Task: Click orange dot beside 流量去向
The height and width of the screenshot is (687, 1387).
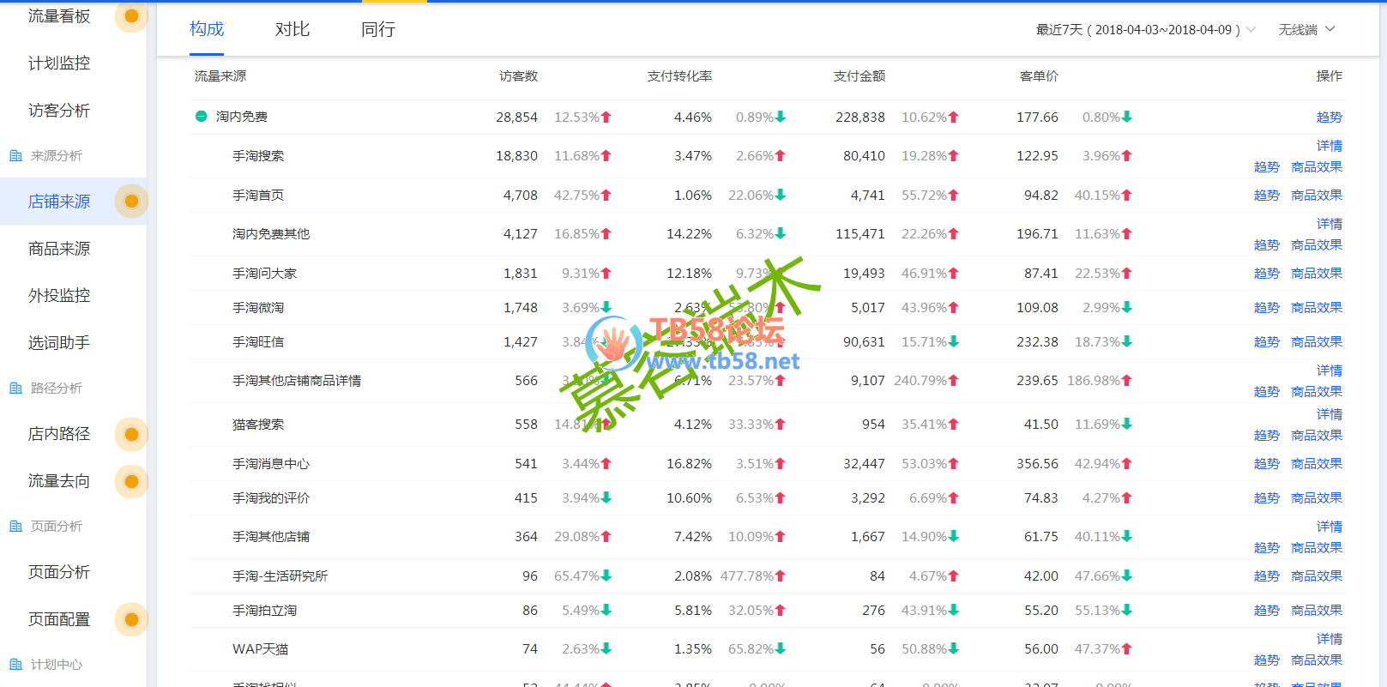Action: pyautogui.click(x=131, y=481)
